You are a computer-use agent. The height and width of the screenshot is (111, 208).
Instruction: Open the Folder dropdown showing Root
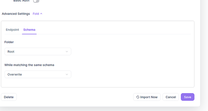[x=38, y=52]
